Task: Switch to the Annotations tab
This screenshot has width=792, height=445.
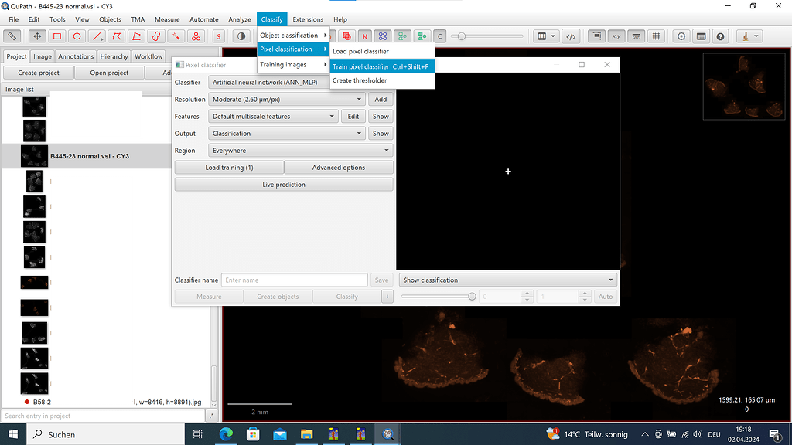Action: click(76, 56)
